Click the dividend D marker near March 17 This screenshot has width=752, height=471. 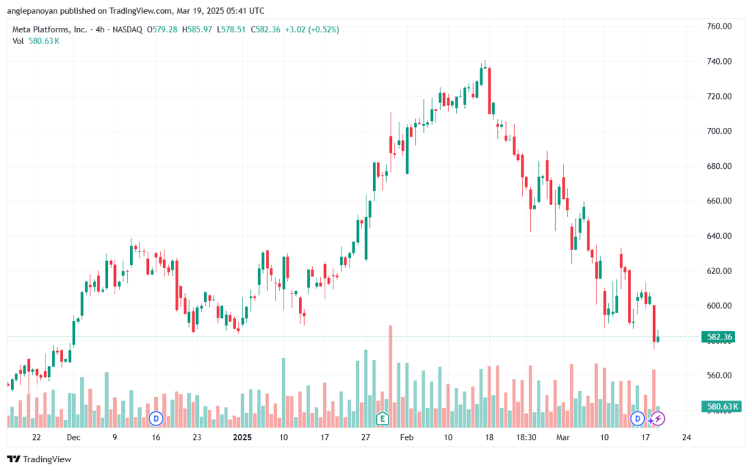[x=637, y=418]
